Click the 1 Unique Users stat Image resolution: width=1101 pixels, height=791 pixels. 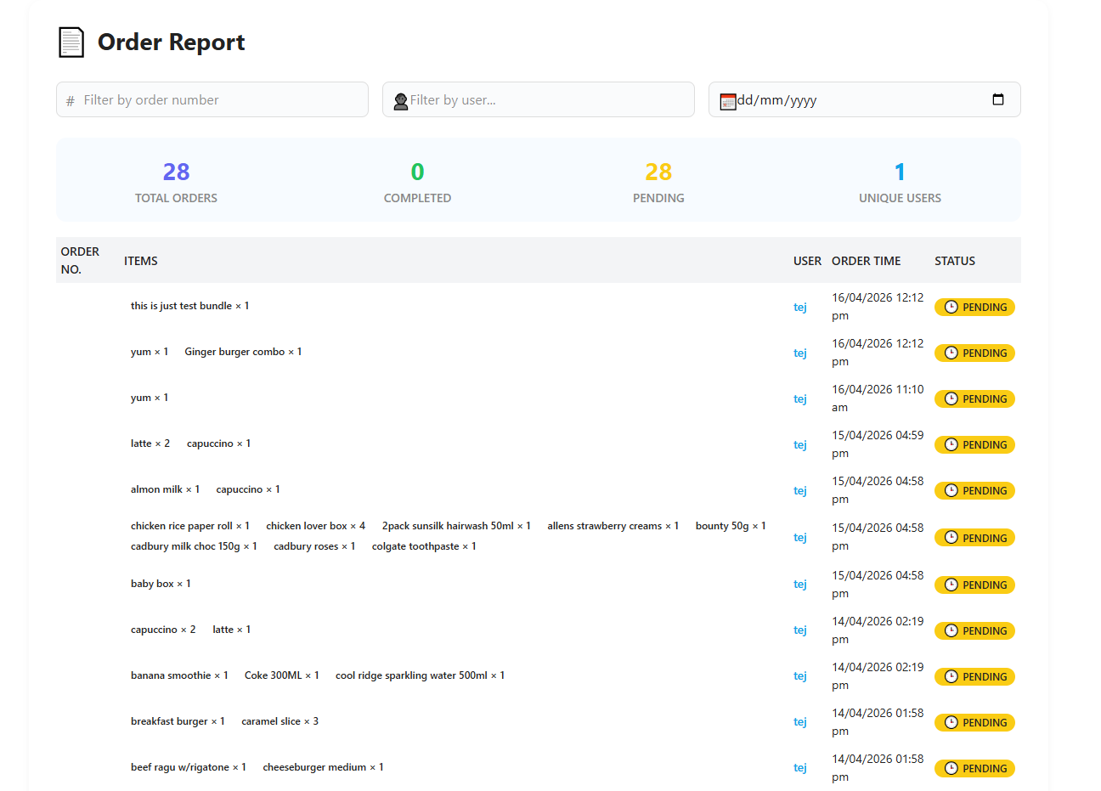[x=900, y=182]
